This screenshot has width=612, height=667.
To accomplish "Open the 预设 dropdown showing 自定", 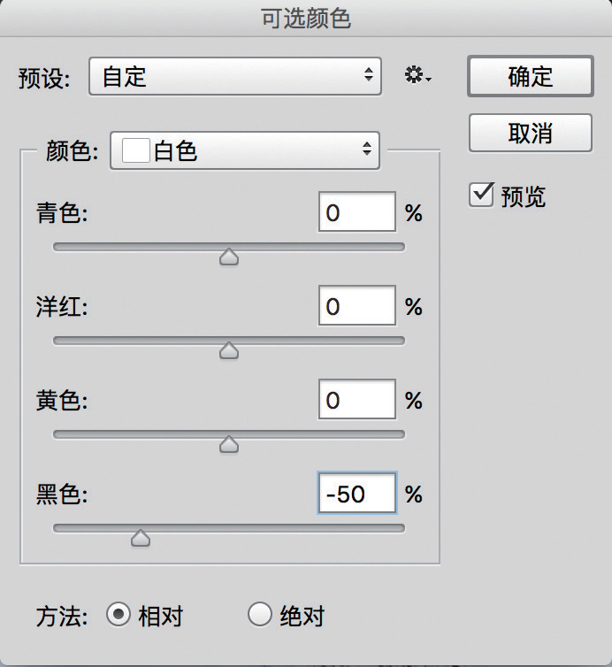I will tap(235, 77).
